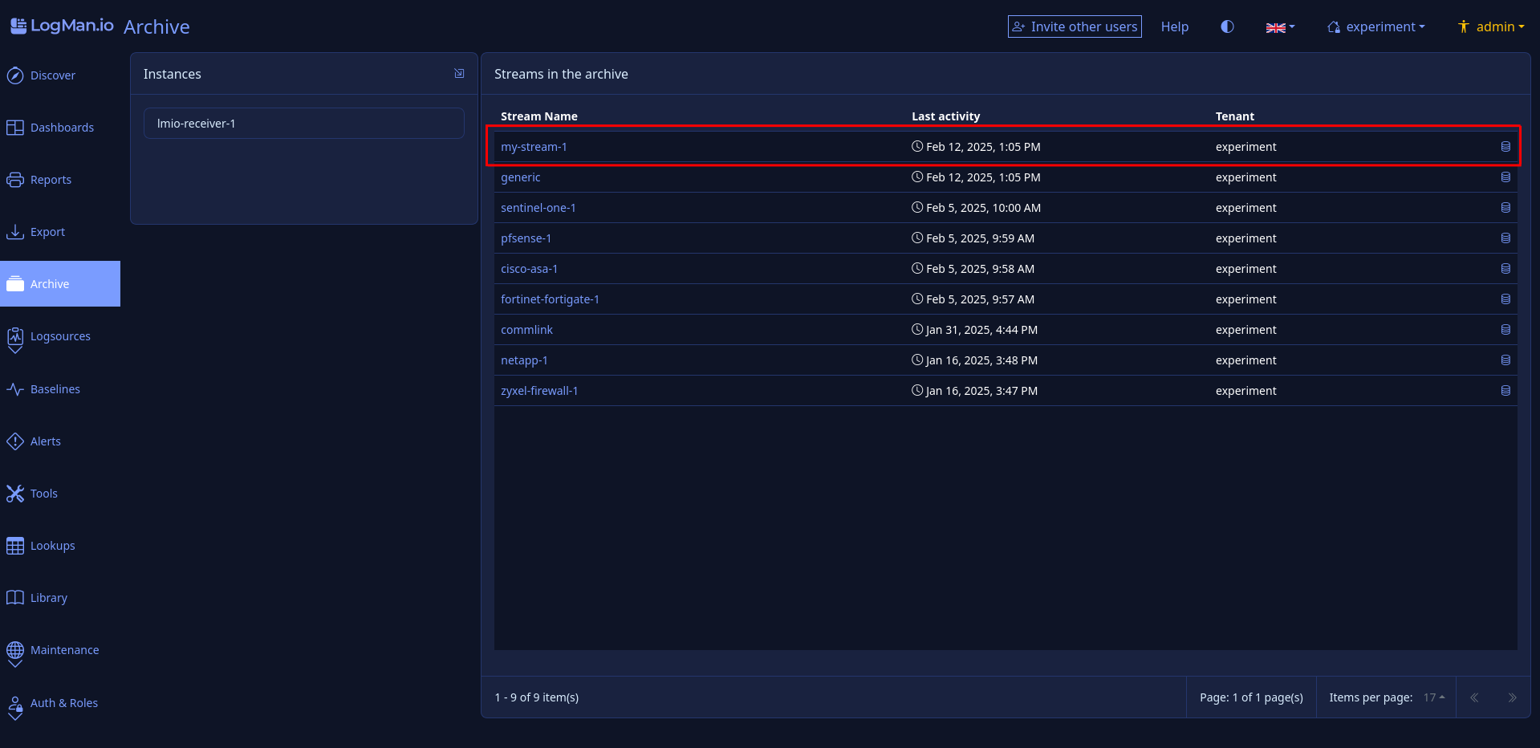This screenshot has width=1540, height=748.
Task: Click the Tools wrench icon
Action: 15,494
